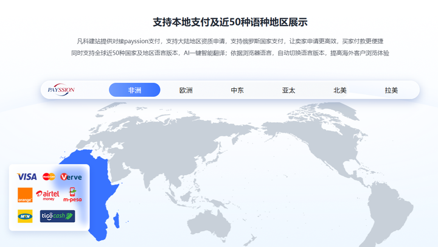
Task: Click the Payssion logo
Action: (61, 89)
